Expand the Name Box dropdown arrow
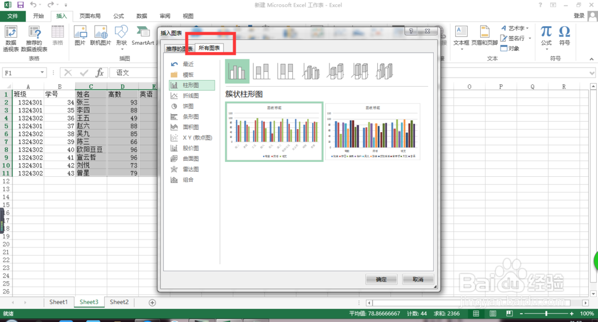 pyautogui.click(x=42, y=72)
